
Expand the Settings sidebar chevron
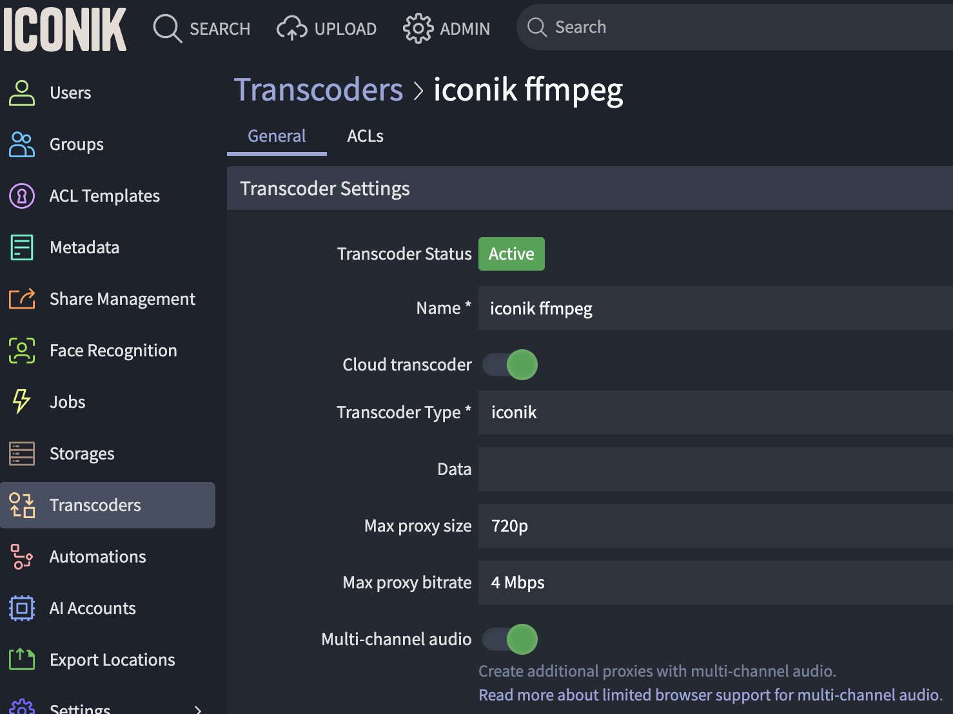tap(198, 709)
